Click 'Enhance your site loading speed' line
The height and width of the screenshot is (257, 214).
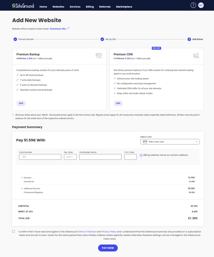click(x=133, y=79)
